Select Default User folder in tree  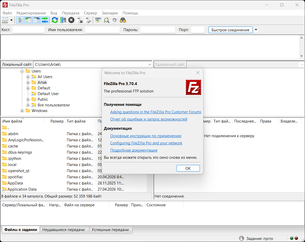[48, 94]
